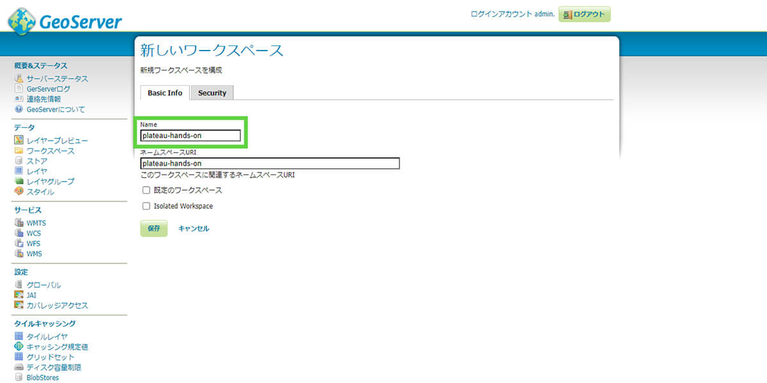Click the 保存 save button
The height and width of the screenshot is (383, 767).
(153, 228)
